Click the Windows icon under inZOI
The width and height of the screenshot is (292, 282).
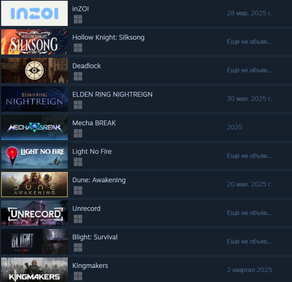tap(78, 19)
